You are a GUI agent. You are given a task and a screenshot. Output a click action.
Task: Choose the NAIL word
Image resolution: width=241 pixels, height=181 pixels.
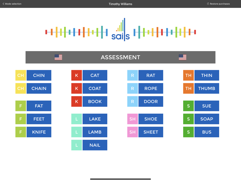tap(95, 145)
